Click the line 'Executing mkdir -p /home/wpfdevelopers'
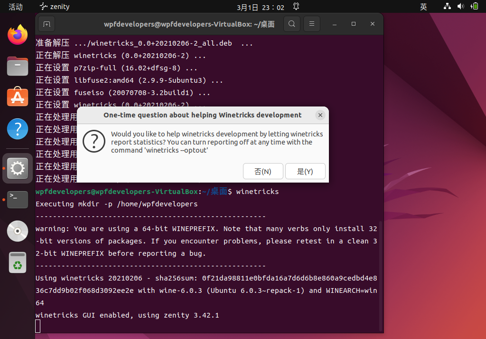This screenshot has width=486, height=339. point(117,204)
